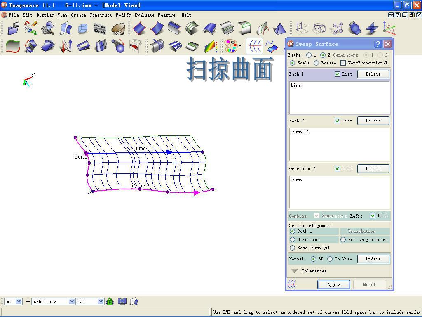Open the Modify menu
Image resolution: width=422 pixels, height=317 pixels.
click(x=124, y=15)
